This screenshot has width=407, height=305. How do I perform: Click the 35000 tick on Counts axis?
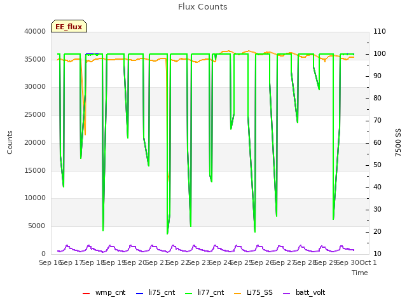tap(35, 59)
